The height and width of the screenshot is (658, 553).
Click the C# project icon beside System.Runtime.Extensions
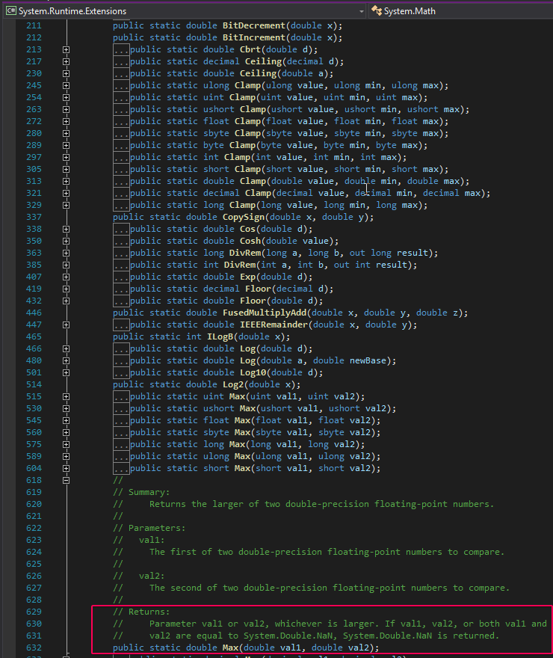11,11
